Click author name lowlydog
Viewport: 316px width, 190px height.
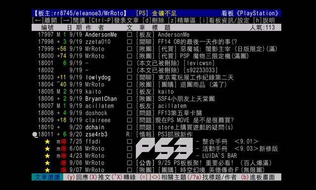(98, 78)
